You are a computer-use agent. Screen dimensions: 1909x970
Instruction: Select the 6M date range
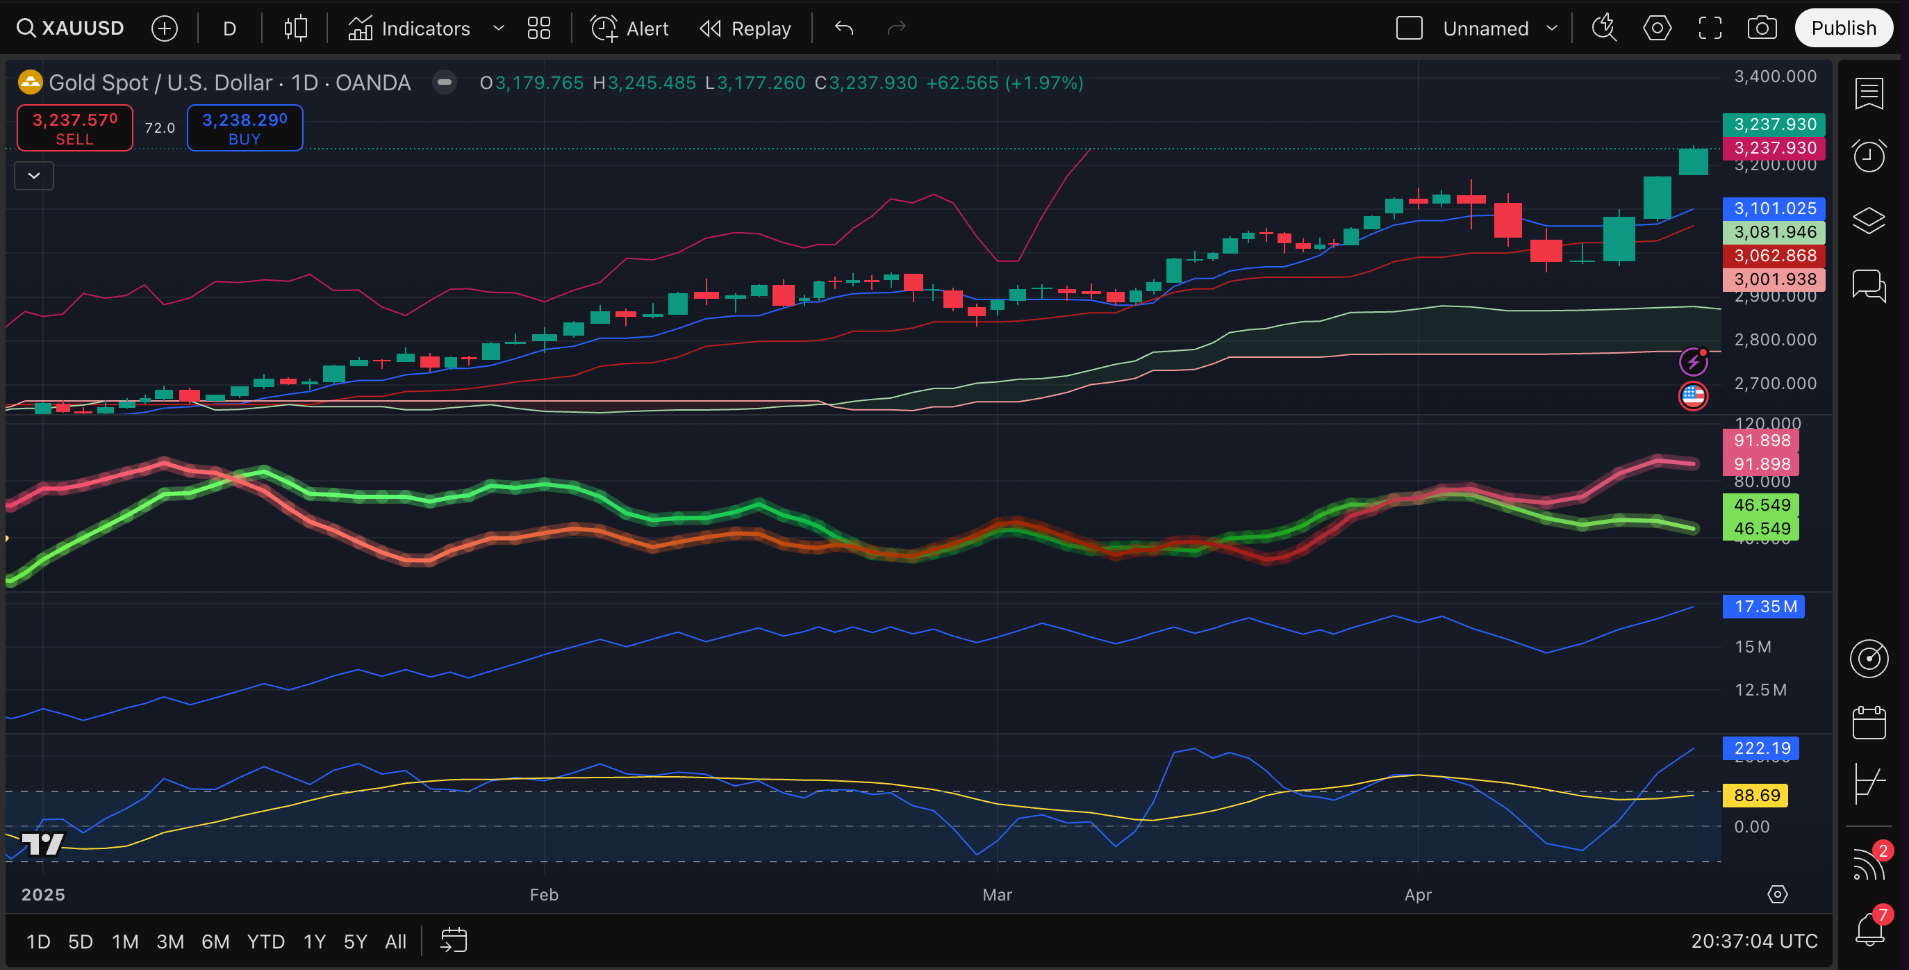point(215,942)
